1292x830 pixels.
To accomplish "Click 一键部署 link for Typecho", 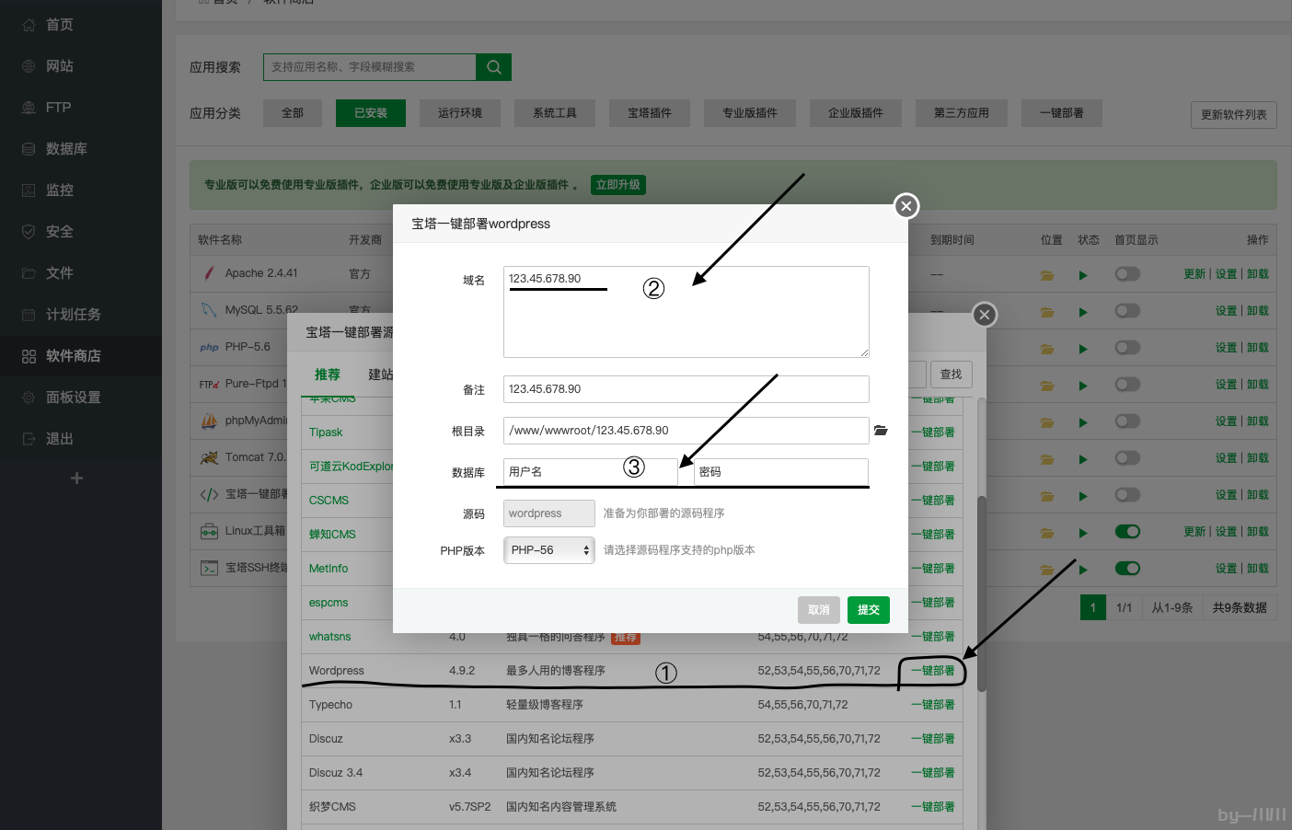I will point(933,705).
